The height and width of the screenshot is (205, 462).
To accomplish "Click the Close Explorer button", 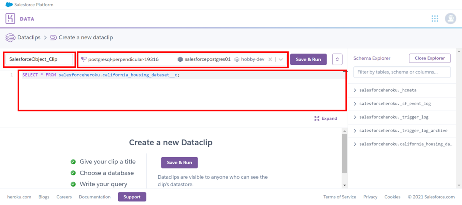I will (x=430, y=58).
